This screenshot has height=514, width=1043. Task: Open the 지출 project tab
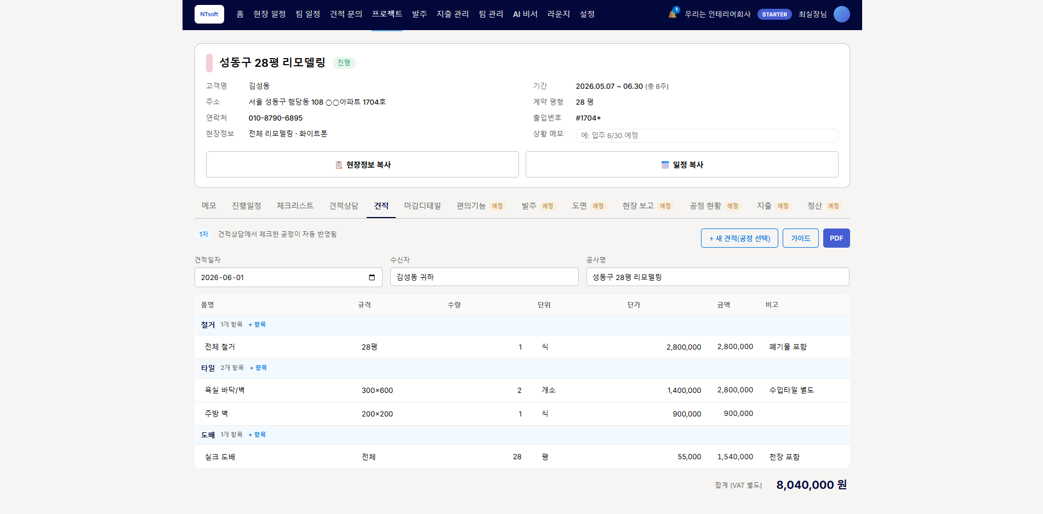pos(773,206)
